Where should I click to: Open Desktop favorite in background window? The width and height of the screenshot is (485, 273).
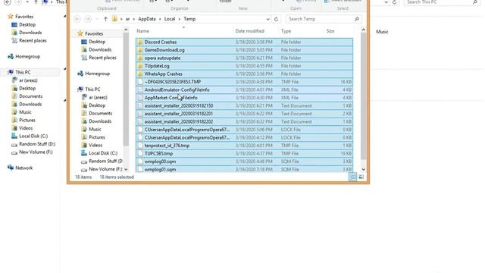tap(23, 24)
